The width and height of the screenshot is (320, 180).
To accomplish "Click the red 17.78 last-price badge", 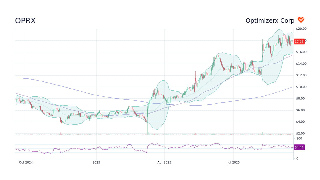I will click(x=299, y=41).
